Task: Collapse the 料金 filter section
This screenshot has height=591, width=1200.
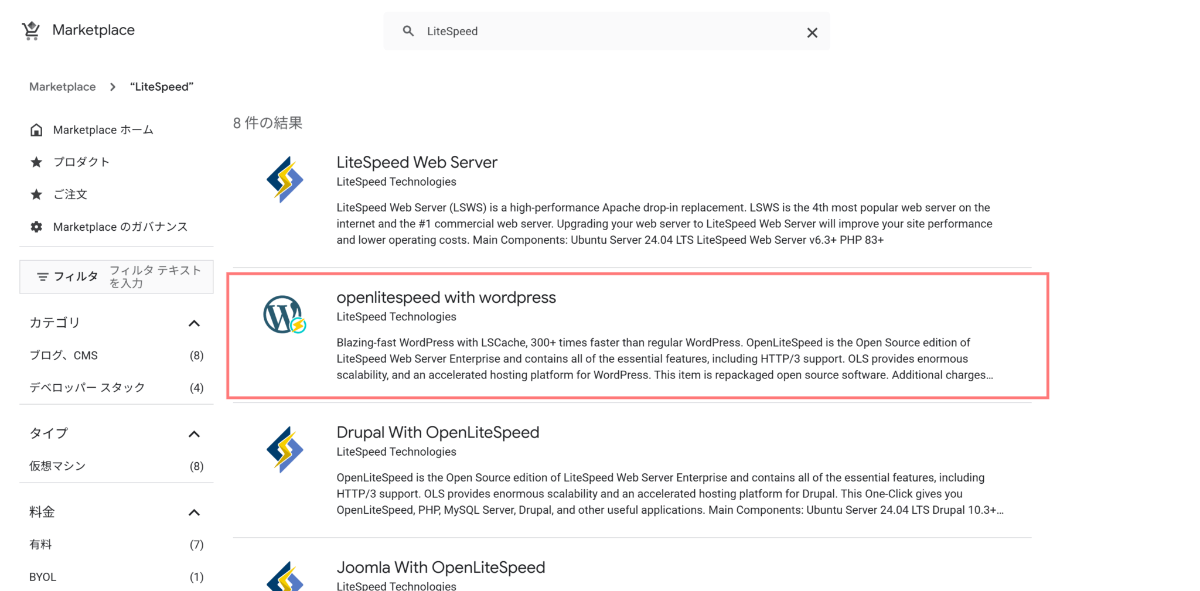Action: (x=195, y=512)
